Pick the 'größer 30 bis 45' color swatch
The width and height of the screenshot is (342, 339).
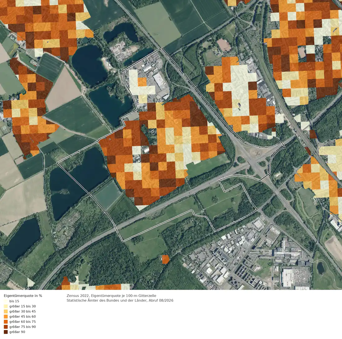click(x=6, y=311)
